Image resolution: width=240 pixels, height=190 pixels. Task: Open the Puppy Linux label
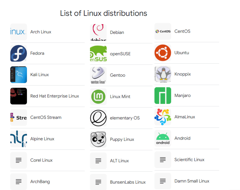122,140
